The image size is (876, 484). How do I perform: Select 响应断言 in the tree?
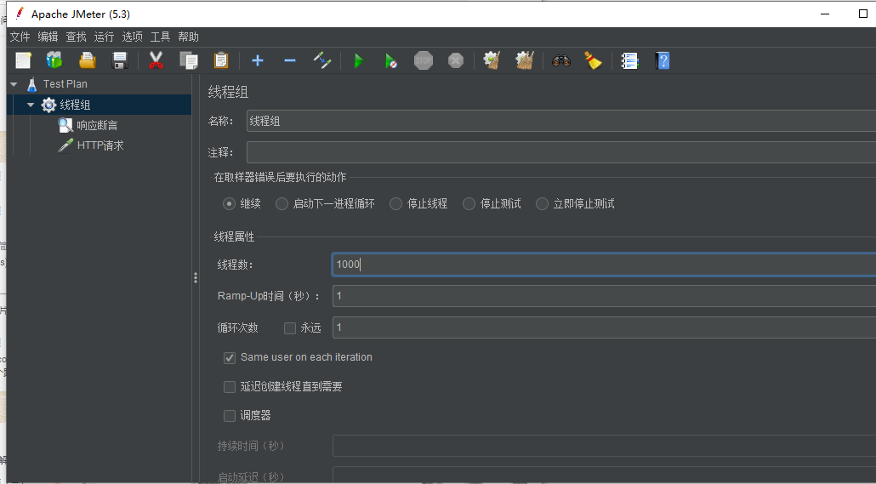(x=97, y=125)
